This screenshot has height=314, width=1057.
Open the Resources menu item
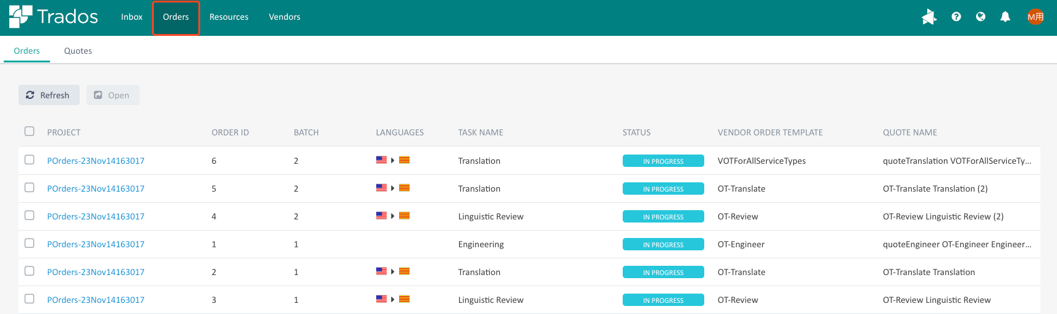(229, 17)
